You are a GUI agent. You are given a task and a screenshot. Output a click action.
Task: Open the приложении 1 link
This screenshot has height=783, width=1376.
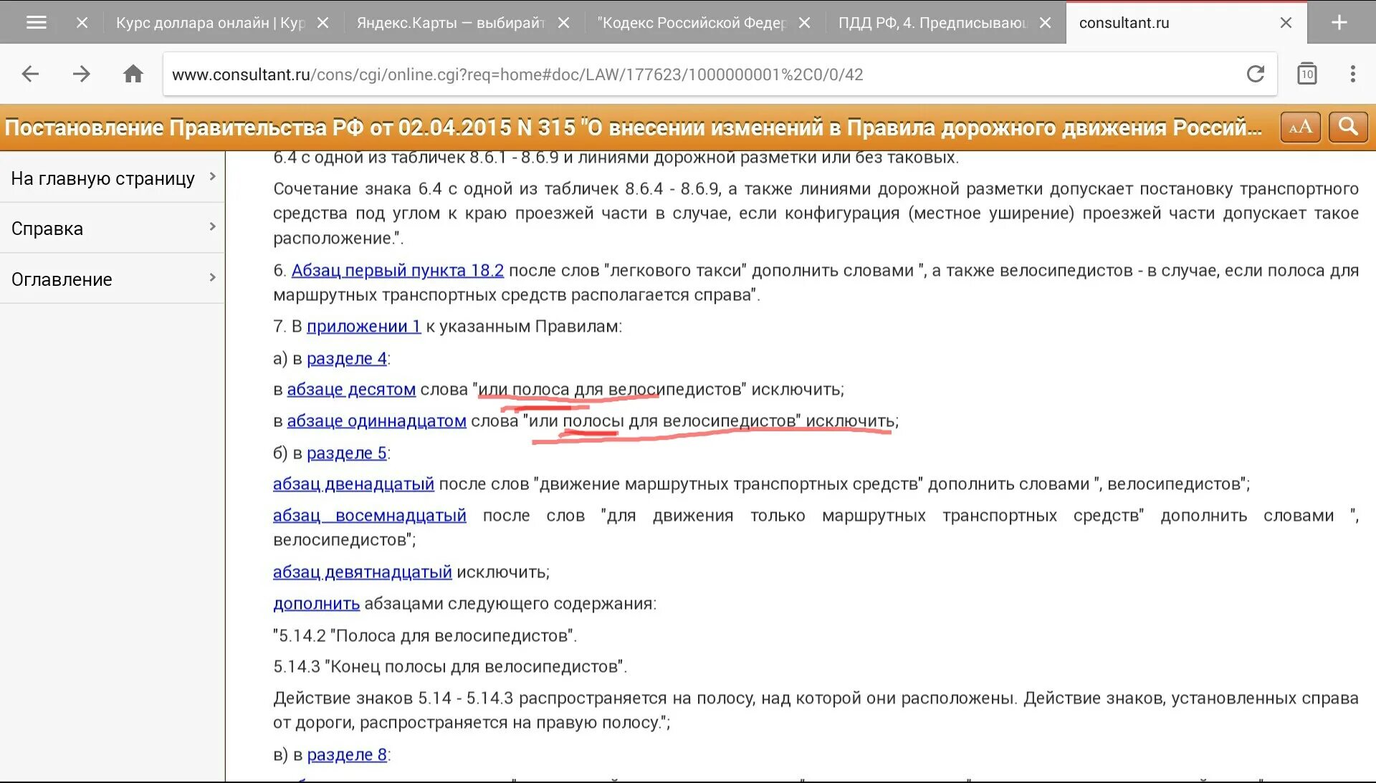363,327
